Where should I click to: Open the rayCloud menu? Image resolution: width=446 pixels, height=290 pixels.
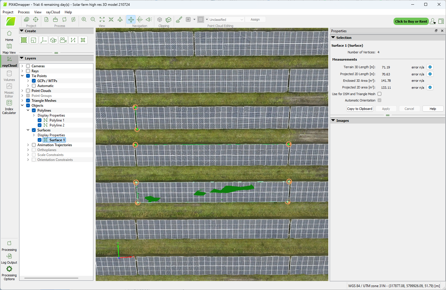(53, 12)
